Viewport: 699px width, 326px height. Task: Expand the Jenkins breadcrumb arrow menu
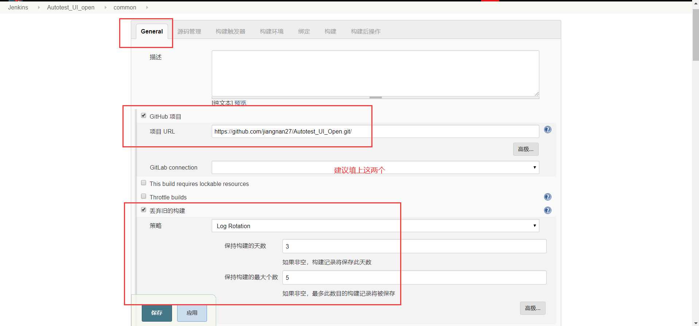click(x=39, y=7)
